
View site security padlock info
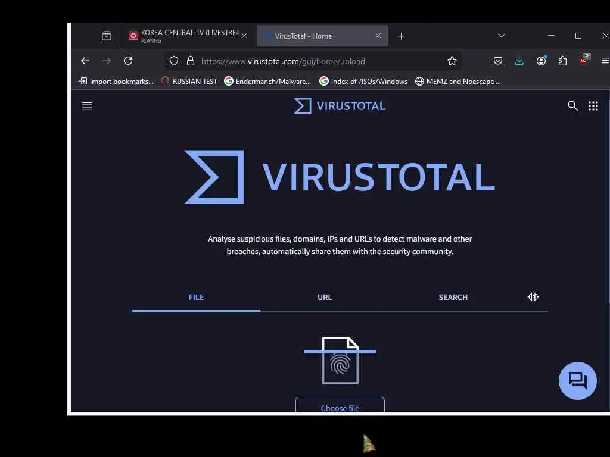click(x=190, y=61)
